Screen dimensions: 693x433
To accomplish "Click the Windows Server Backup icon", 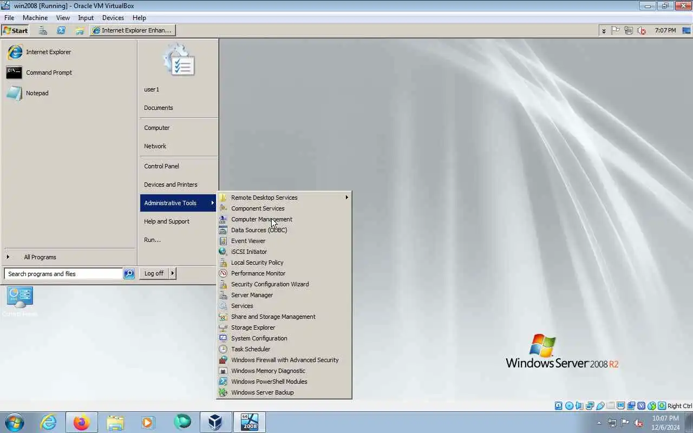I will coord(223,392).
